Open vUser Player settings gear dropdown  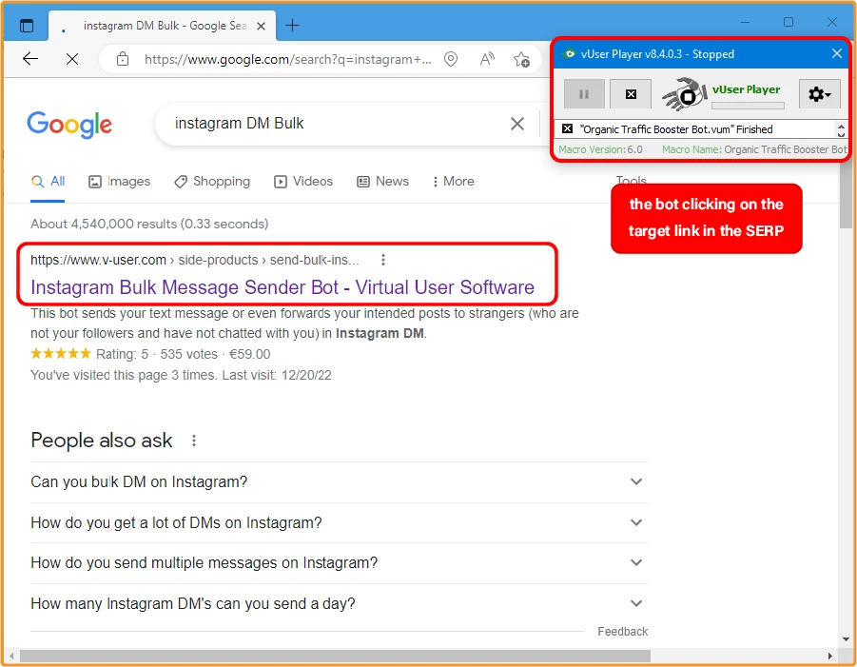pos(819,94)
